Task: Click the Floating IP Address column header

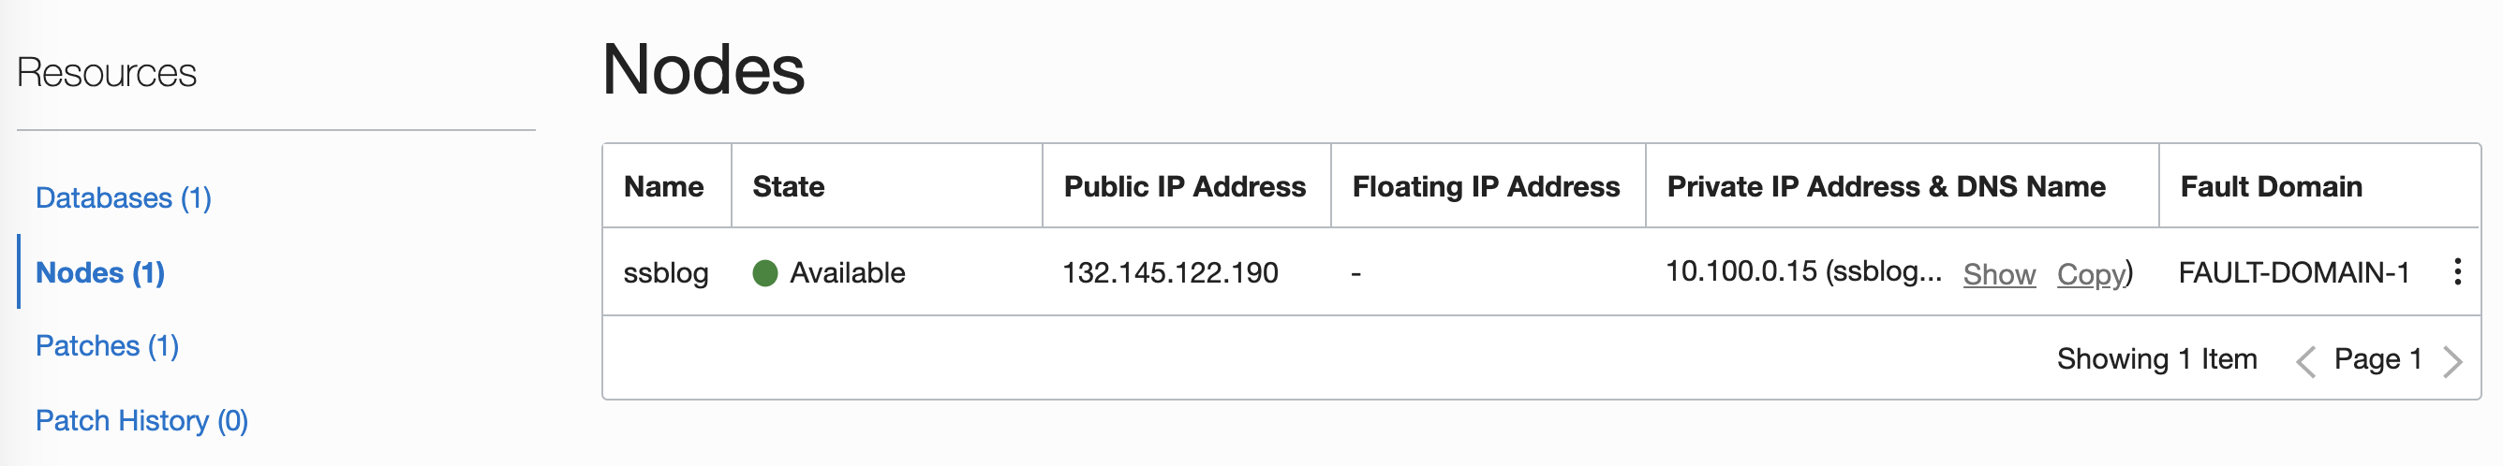Action: pos(1486,186)
